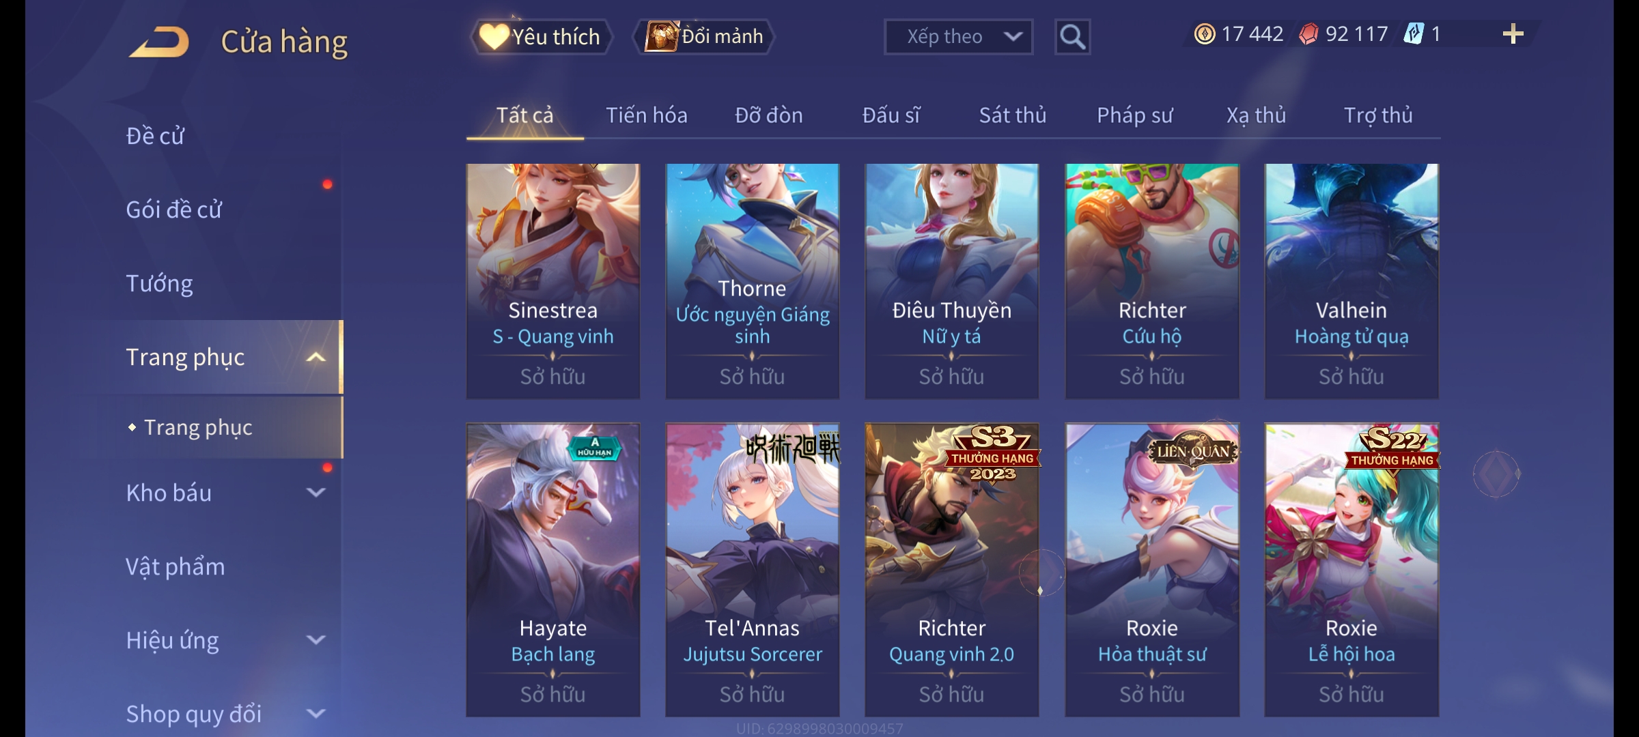Tap the red ruby currency icon
This screenshot has height=737, width=1639.
(x=1308, y=34)
